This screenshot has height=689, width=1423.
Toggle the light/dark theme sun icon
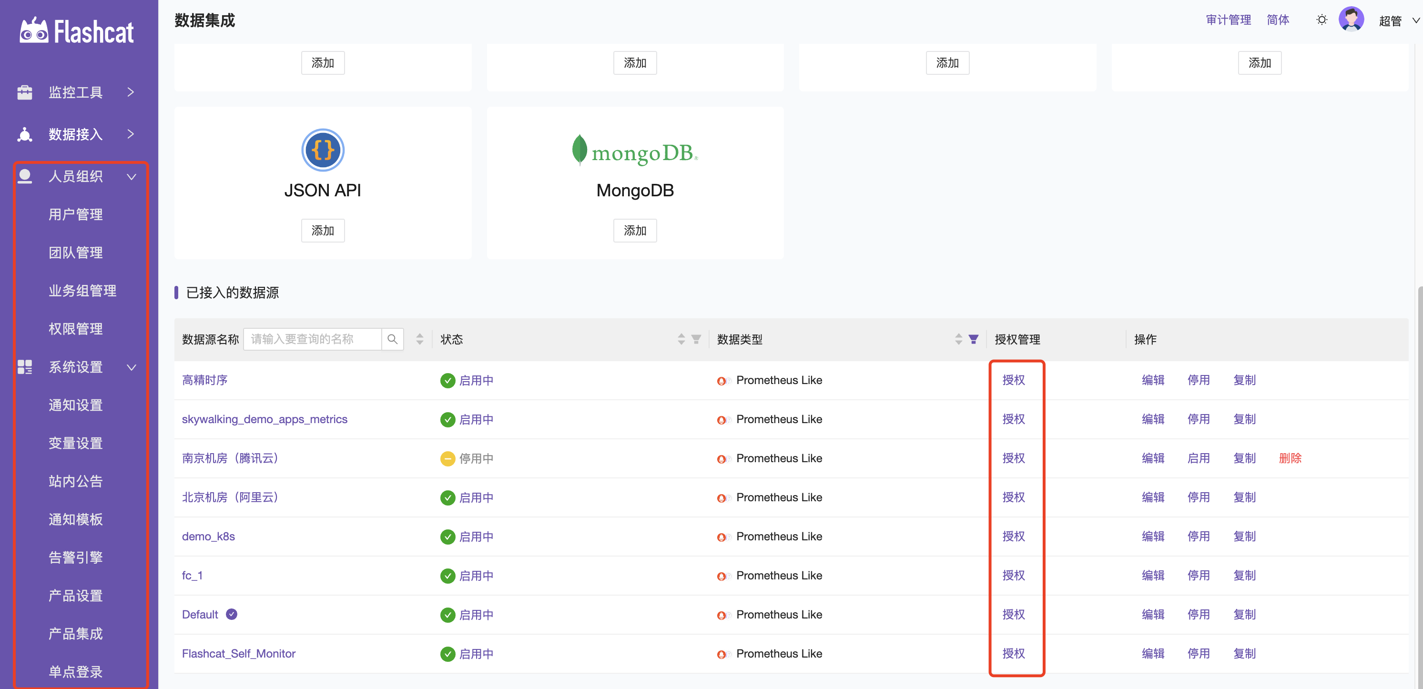coord(1321,20)
